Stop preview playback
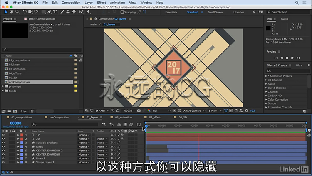 click(287, 58)
